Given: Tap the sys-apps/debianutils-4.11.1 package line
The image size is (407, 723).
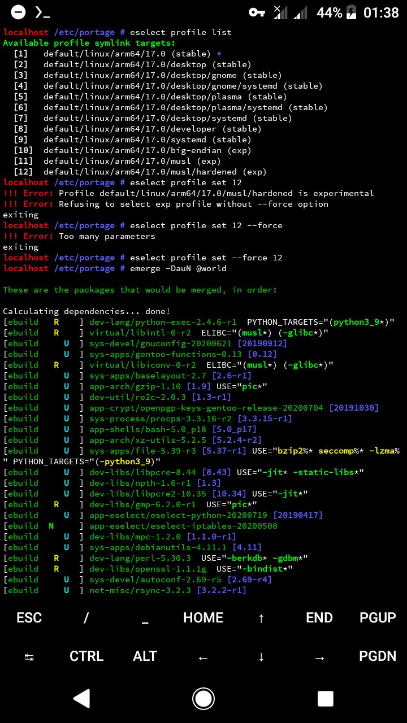Looking at the screenshot, I should [132, 547].
